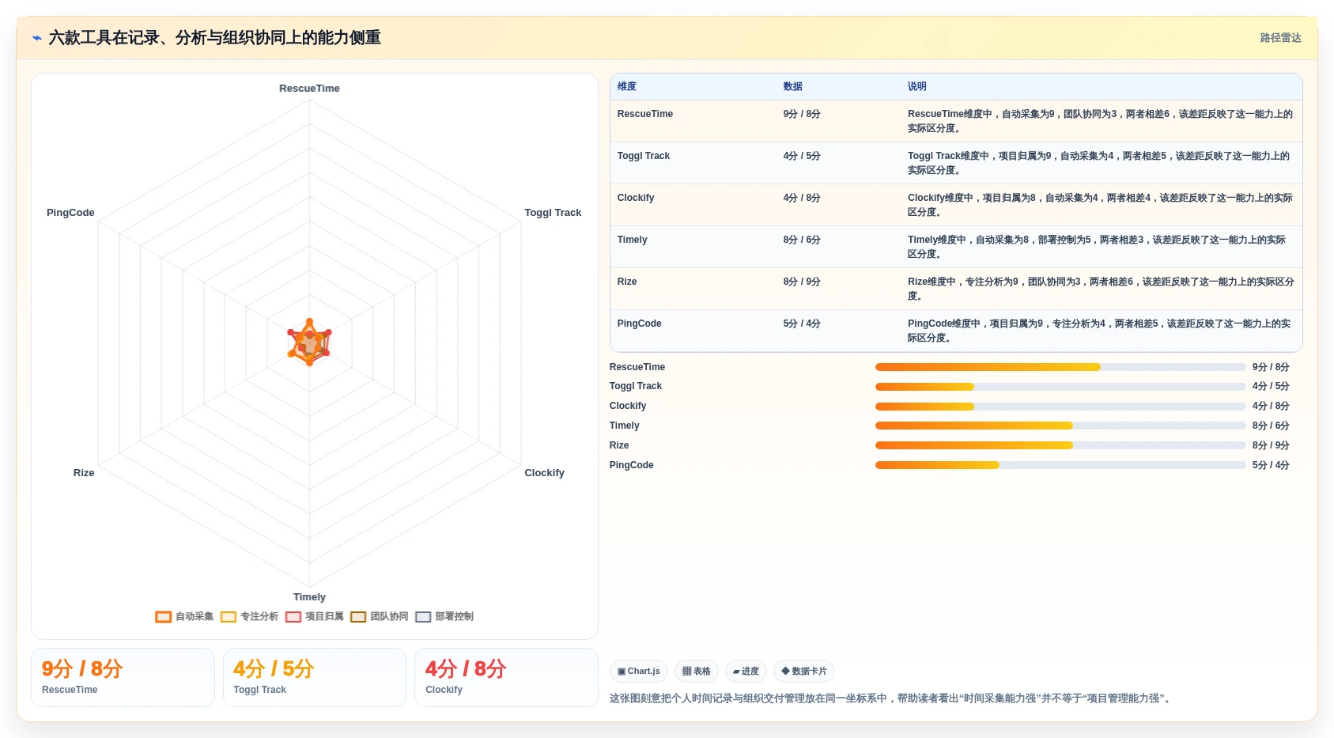Click the radar polygon at chart center
The height and width of the screenshot is (738, 1334).
coord(309,343)
